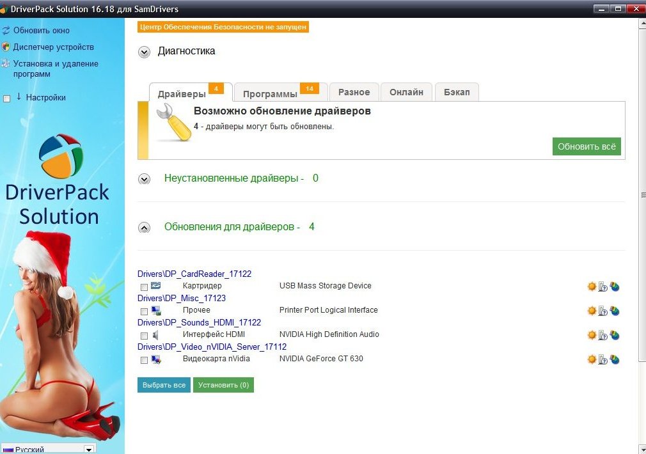Click the speaker icon beside Интерфейс HDMI
Image resolution: width=646 pixels, height=454 pixels.
pos(155,335)
